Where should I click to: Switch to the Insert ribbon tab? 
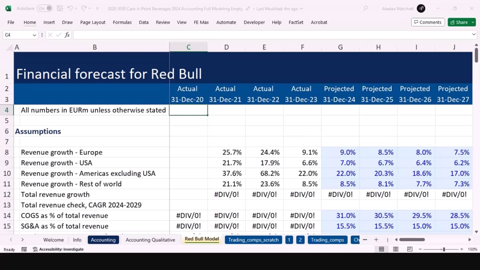(x=49, y=22)
